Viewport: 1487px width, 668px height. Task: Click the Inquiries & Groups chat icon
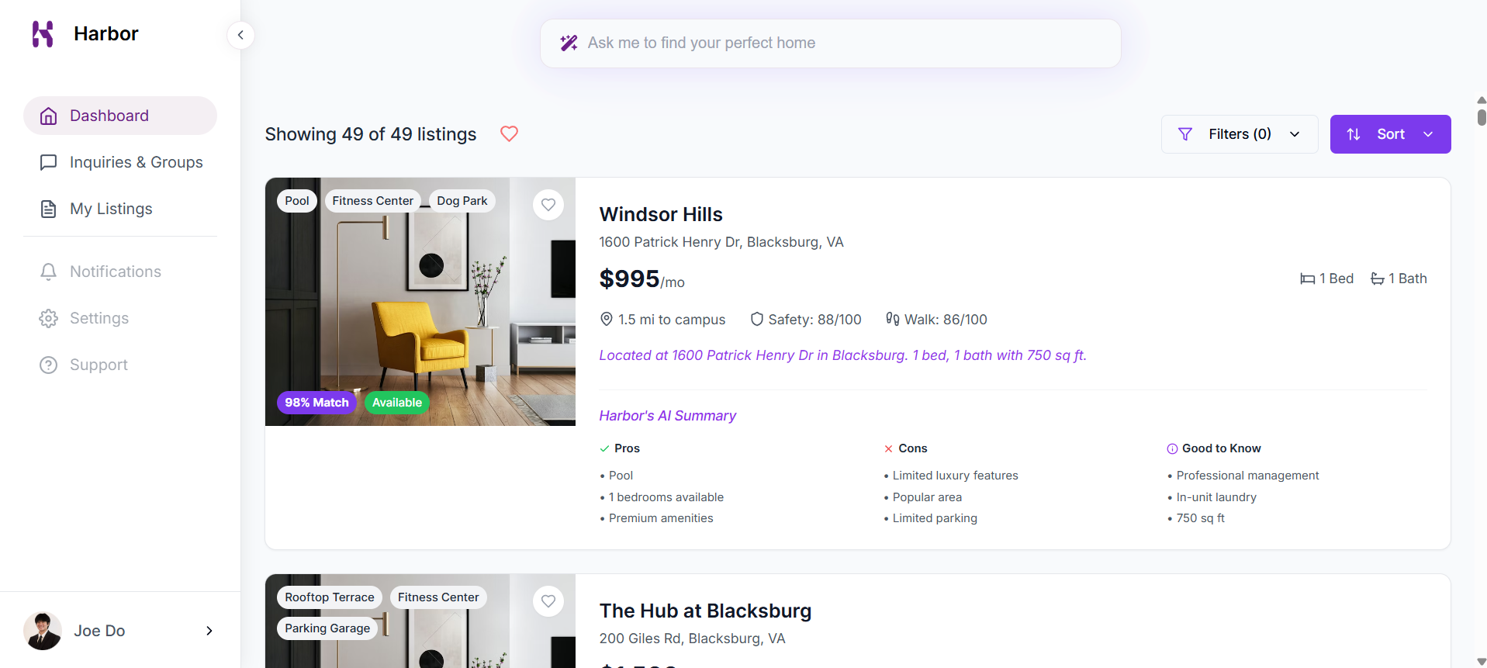[48, 162]
